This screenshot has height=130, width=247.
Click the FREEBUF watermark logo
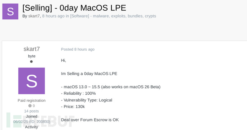[40, 121]
